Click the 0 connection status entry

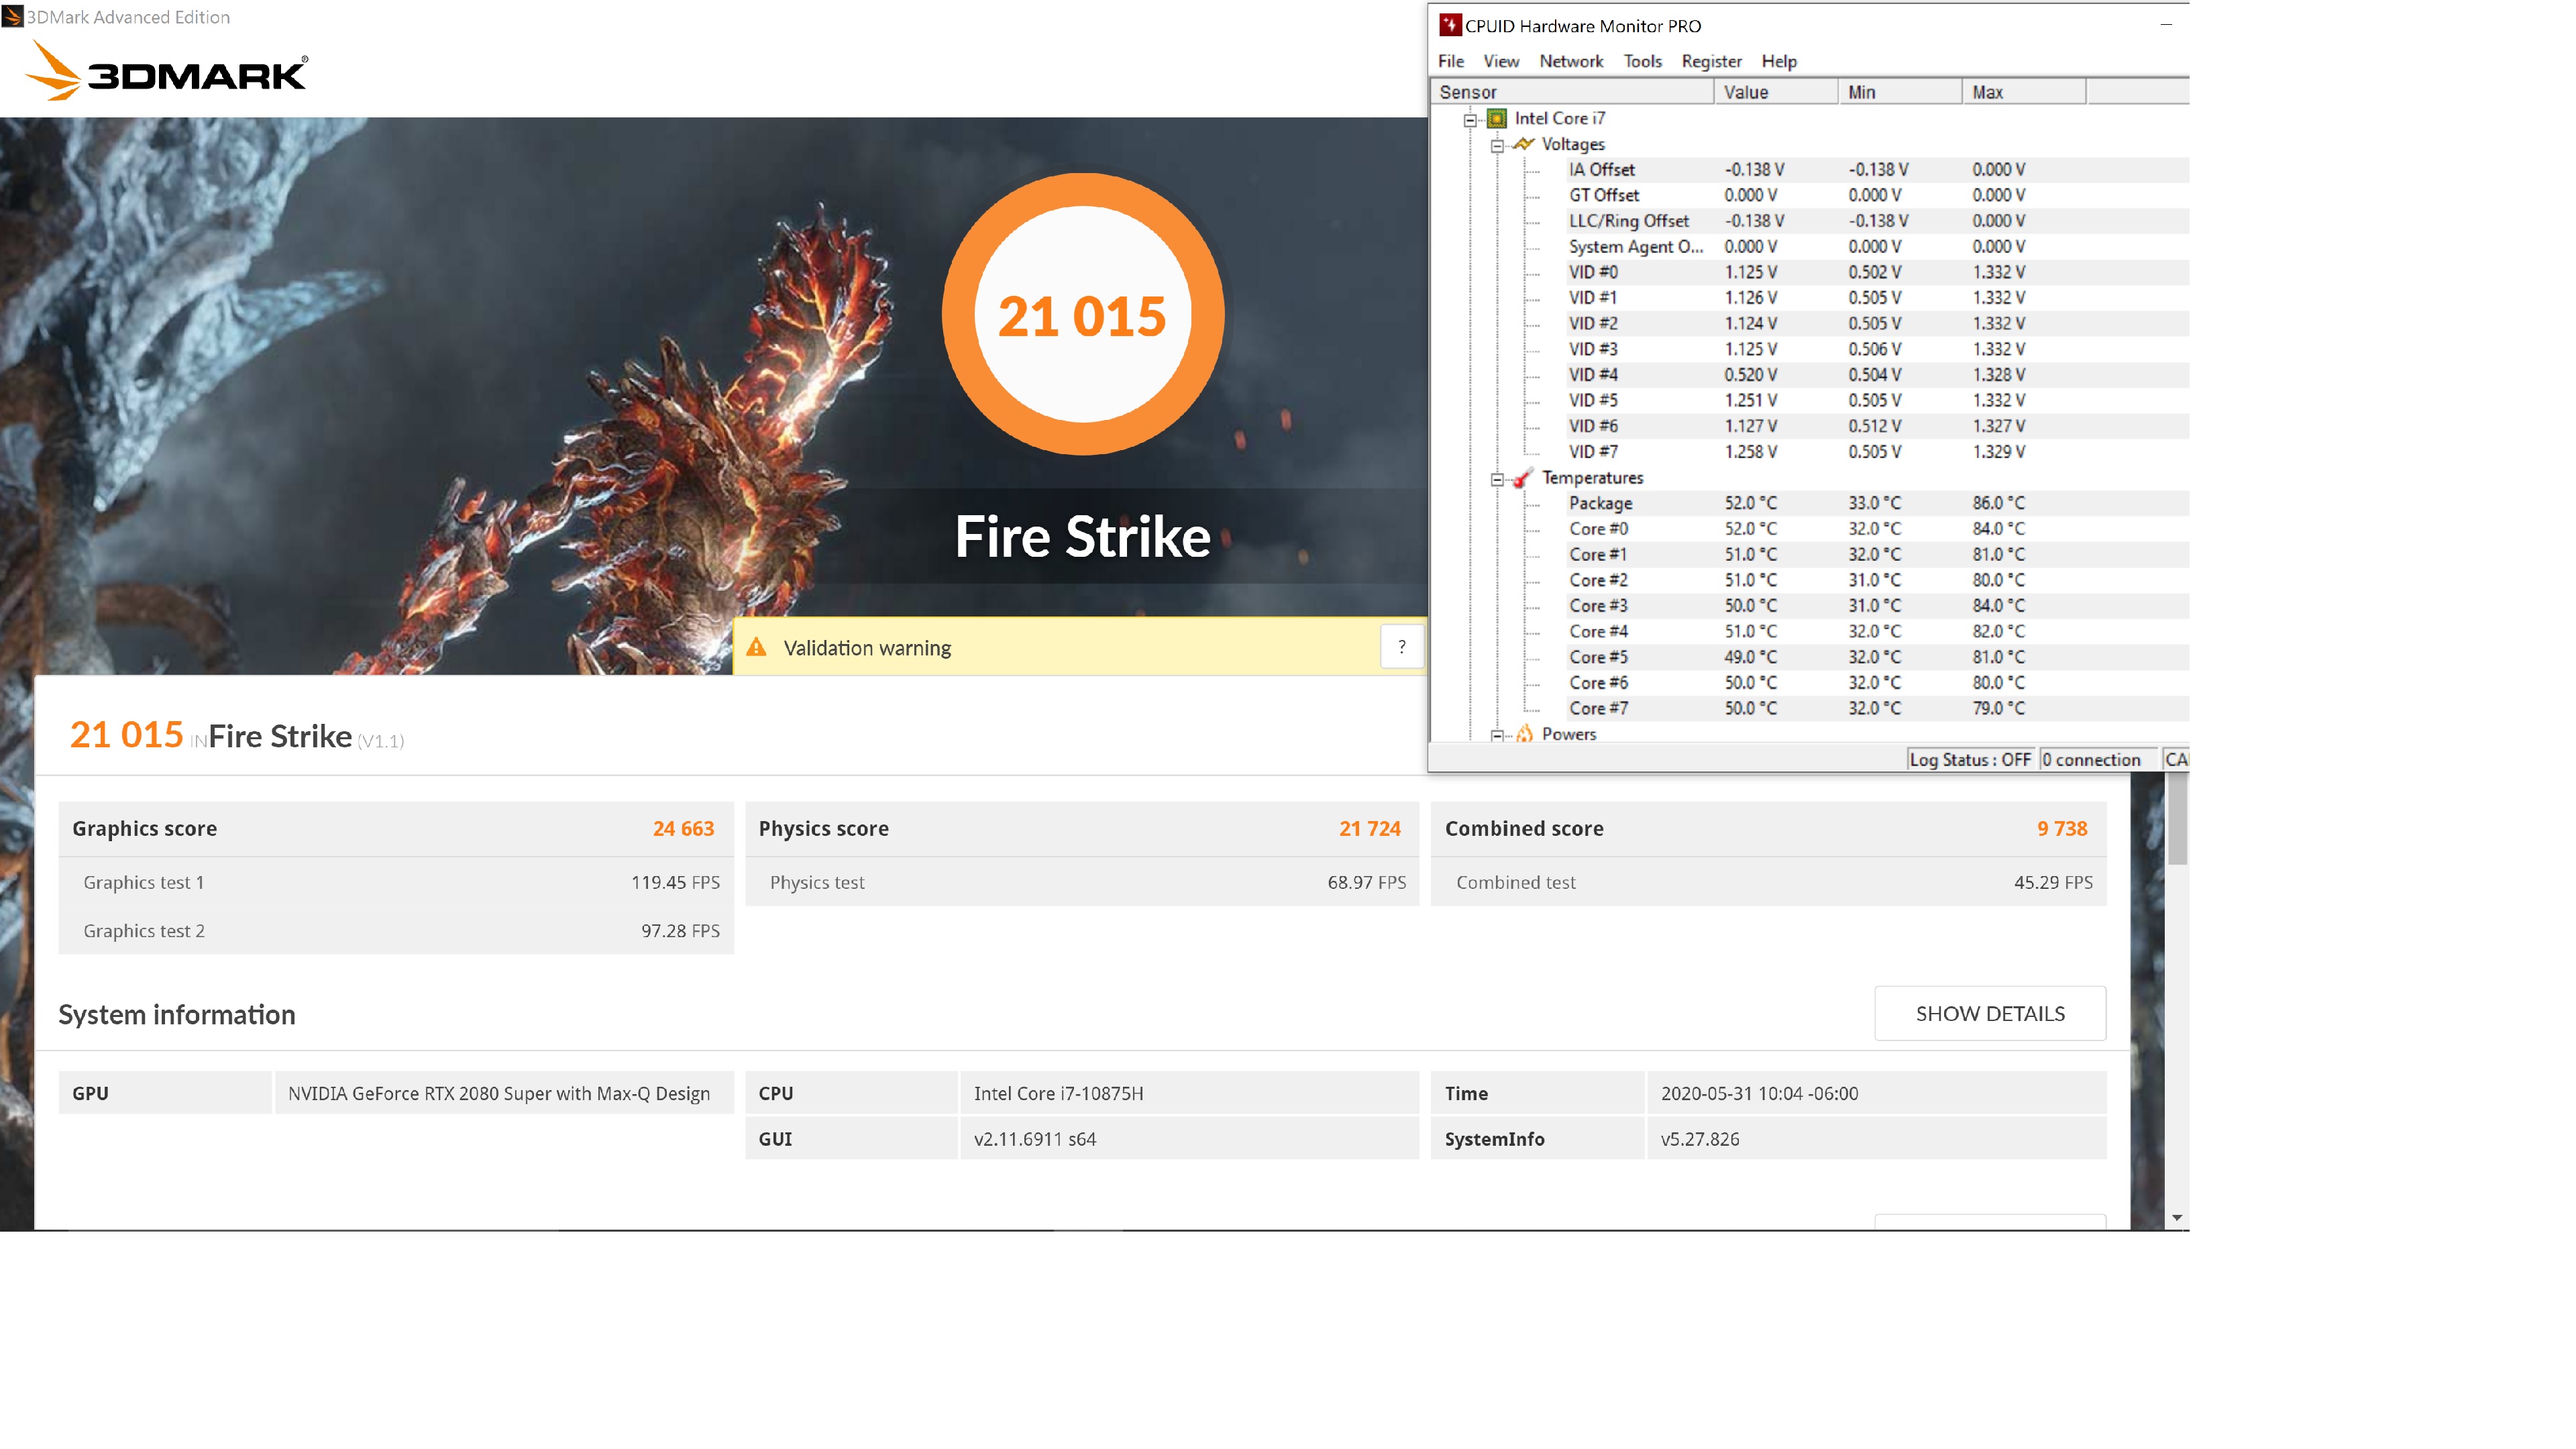(2098, 760)
